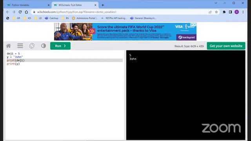The height and width of the screenshot is (141, 251).
Task: Share this page icon
Action: 210,12
